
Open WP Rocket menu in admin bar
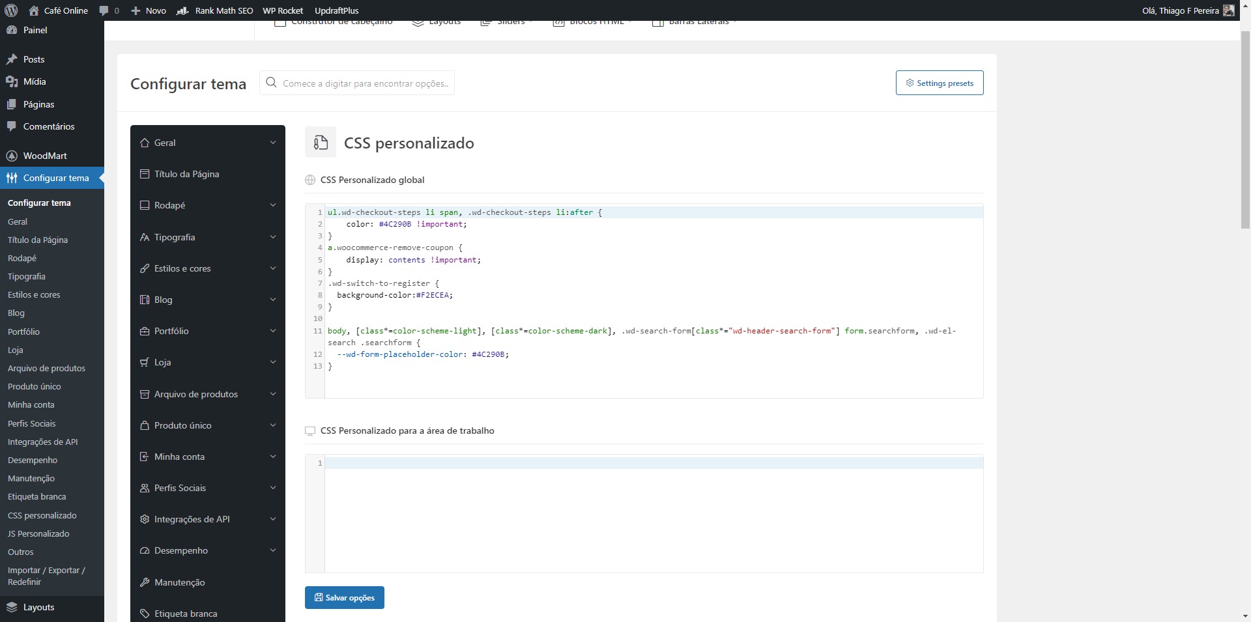pyautogui.click(x=283, y=10)
